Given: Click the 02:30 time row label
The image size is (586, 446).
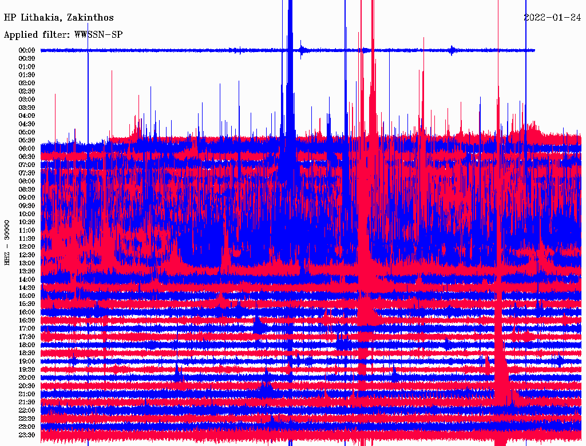Looking at the screenshot, I should coord(27,91).
